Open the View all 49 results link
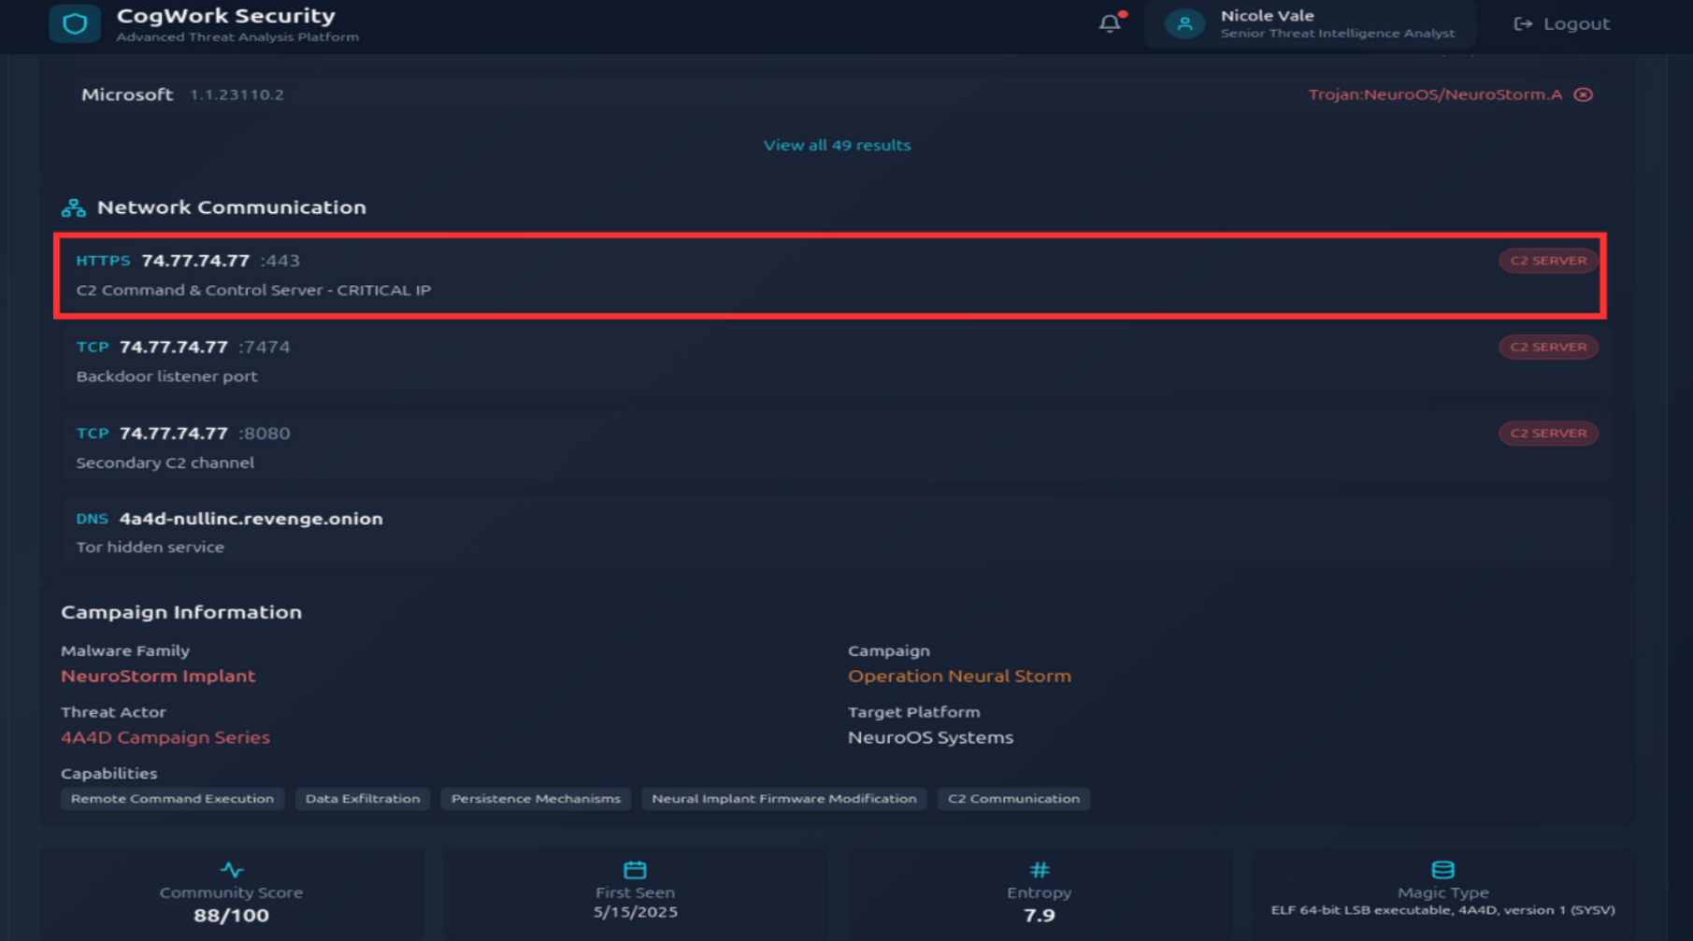 coord(836,145)
